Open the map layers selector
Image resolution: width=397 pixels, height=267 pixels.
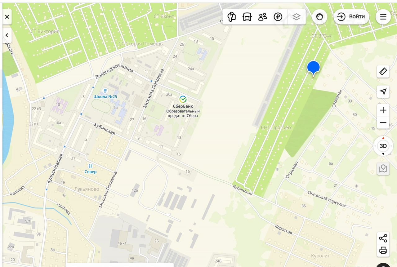pyautogui.click(x=297, y=17)
